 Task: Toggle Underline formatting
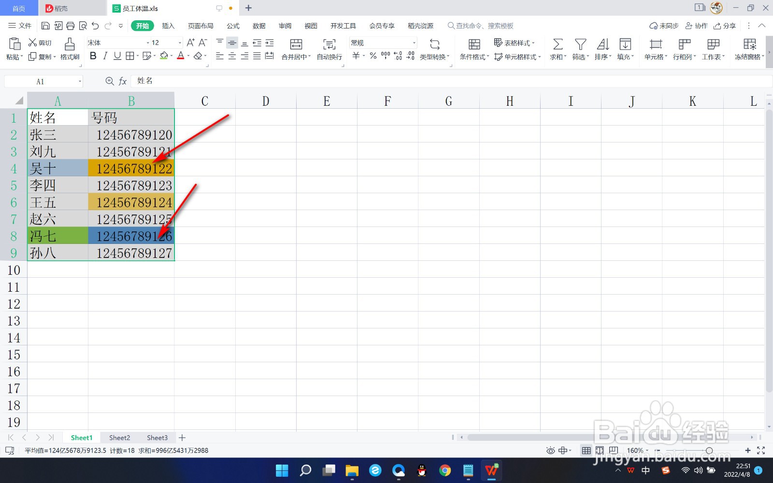click(117, 56)
